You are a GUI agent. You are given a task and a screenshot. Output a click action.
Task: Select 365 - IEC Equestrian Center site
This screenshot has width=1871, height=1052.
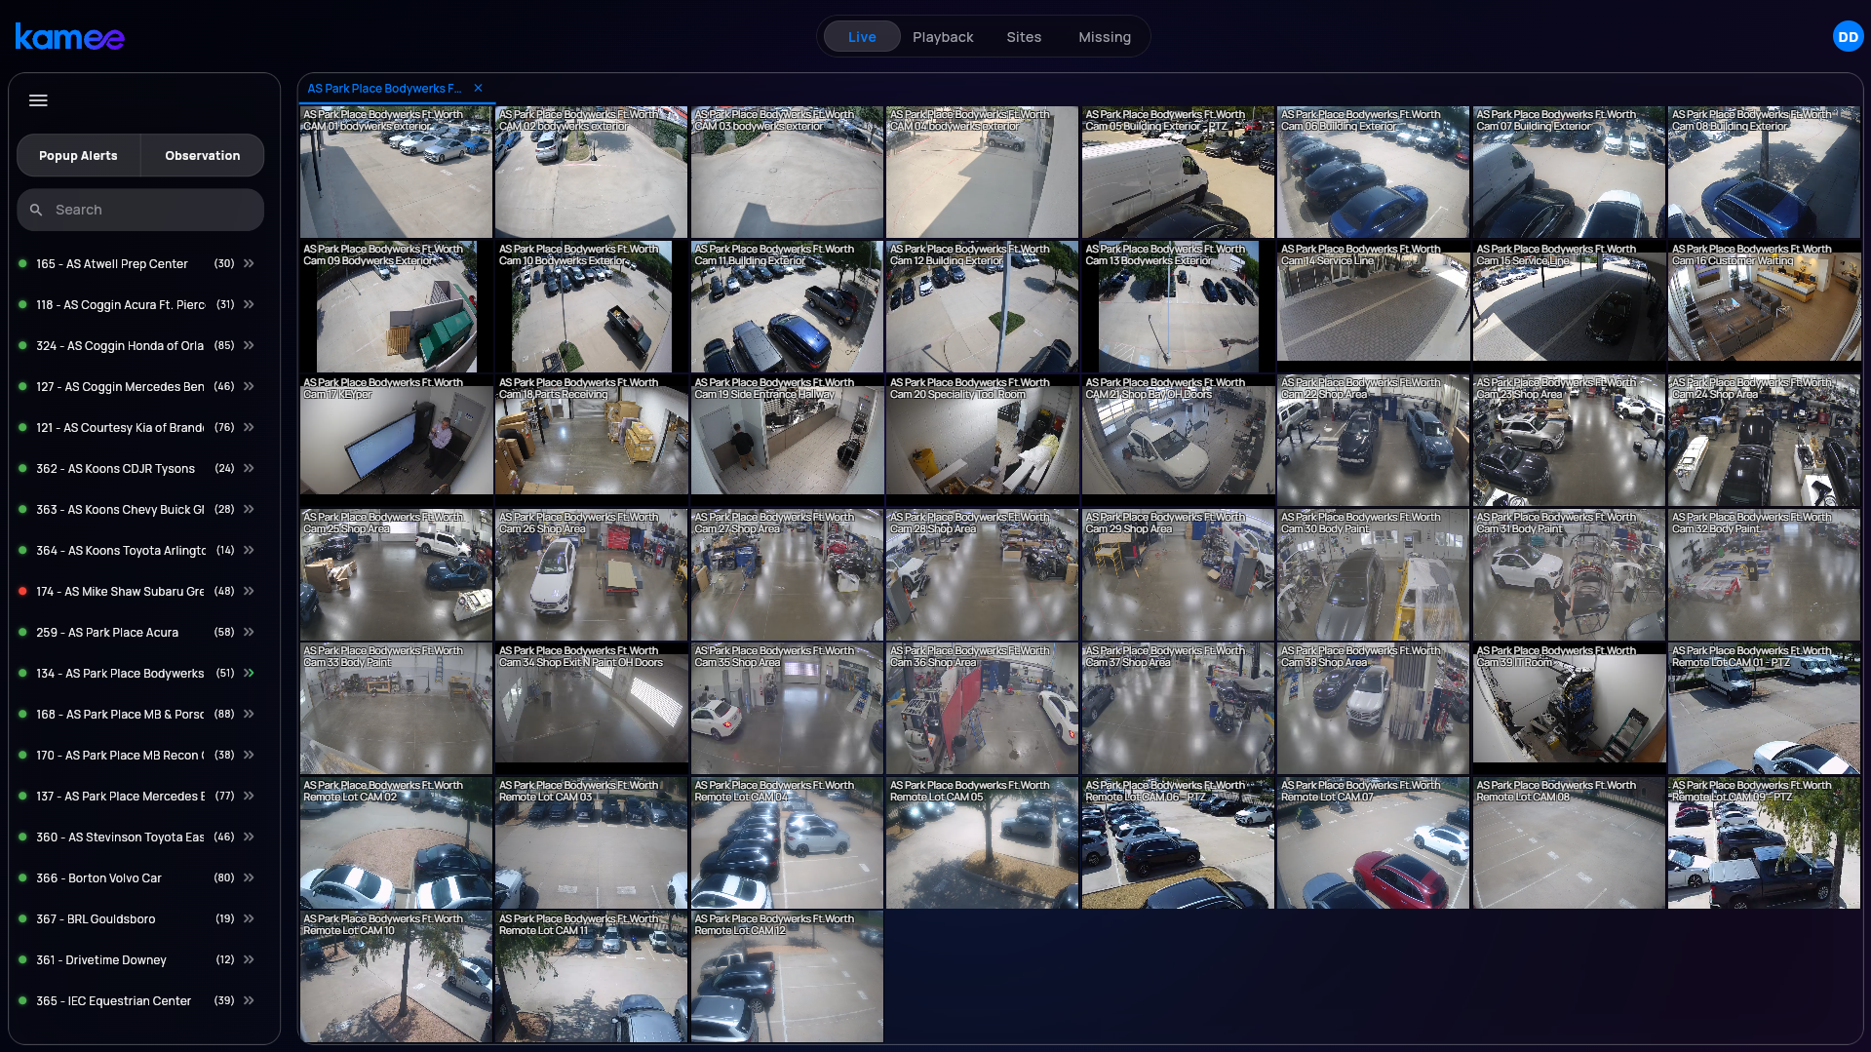click(x=113, y=1000)
